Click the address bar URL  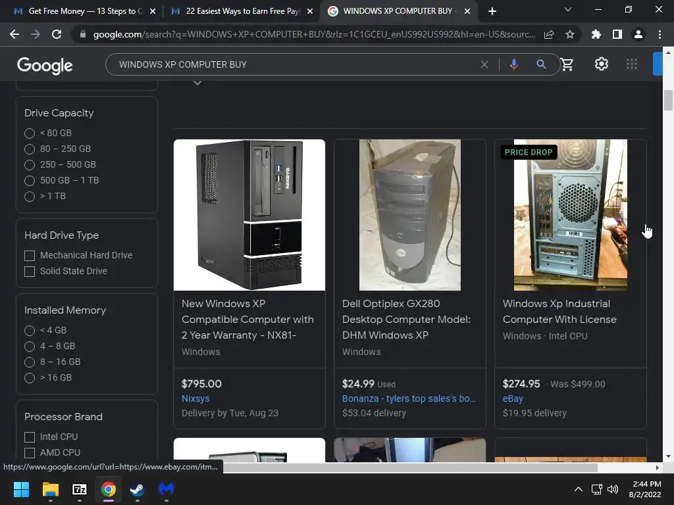coord(314,34)
